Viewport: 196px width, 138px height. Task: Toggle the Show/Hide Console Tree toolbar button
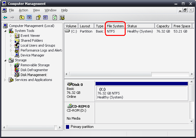coord(29,17)
